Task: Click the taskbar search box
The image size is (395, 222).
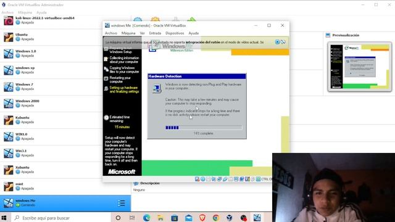Action: [60, 218]
